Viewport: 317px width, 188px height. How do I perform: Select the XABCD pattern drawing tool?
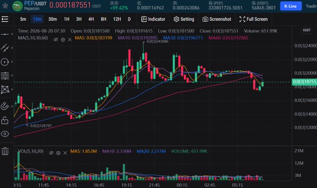click(5, 90)
